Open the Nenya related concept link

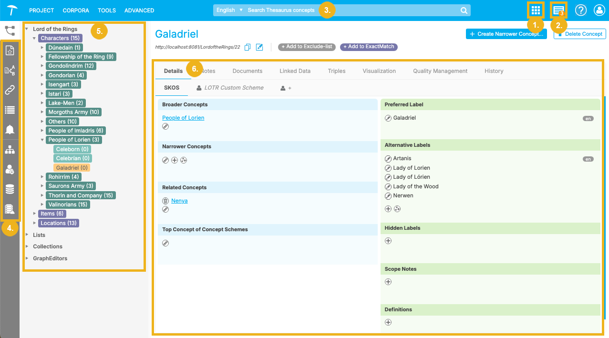(179, 201)
